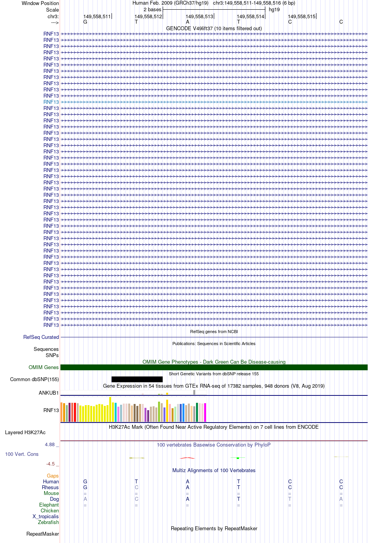Open the H3K27Ac Mark ENCODE track title
This screenshot has width=368, height=543.
[214, 427]
